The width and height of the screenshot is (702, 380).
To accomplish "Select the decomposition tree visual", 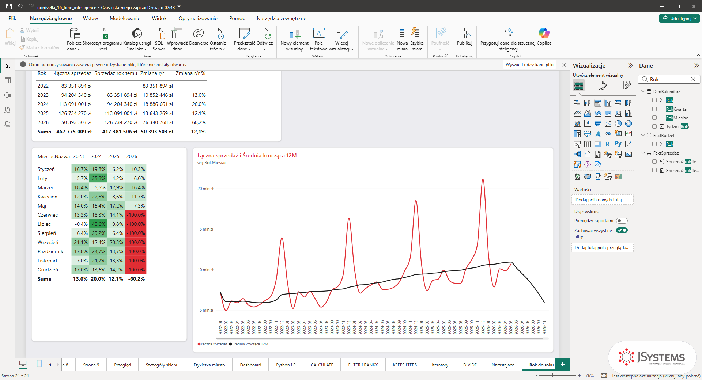I will coord(577,154).
